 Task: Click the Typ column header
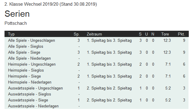[11, 34]
